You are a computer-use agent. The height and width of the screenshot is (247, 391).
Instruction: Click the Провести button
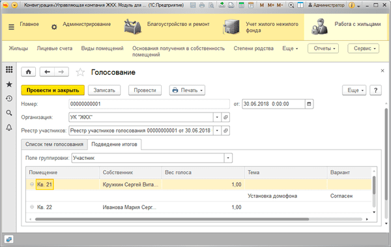(145, 90)
